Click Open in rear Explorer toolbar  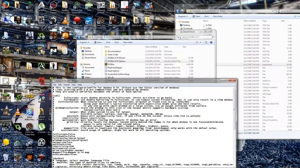(196, 16)
